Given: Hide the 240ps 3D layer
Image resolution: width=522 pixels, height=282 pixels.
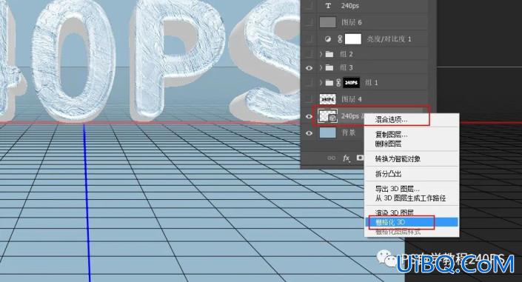Looking at the screenshot, I should coord(309,116).
